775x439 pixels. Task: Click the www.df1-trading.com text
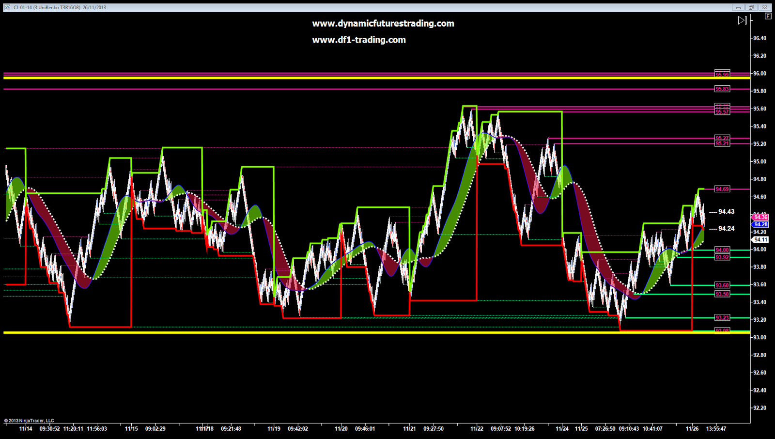pos(359,40)
